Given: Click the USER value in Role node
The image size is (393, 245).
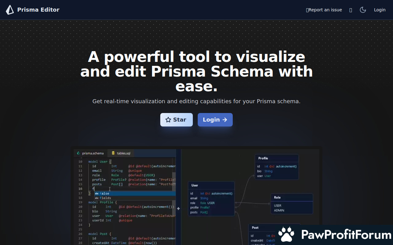Looking at the screenshot, I should 278,205.
